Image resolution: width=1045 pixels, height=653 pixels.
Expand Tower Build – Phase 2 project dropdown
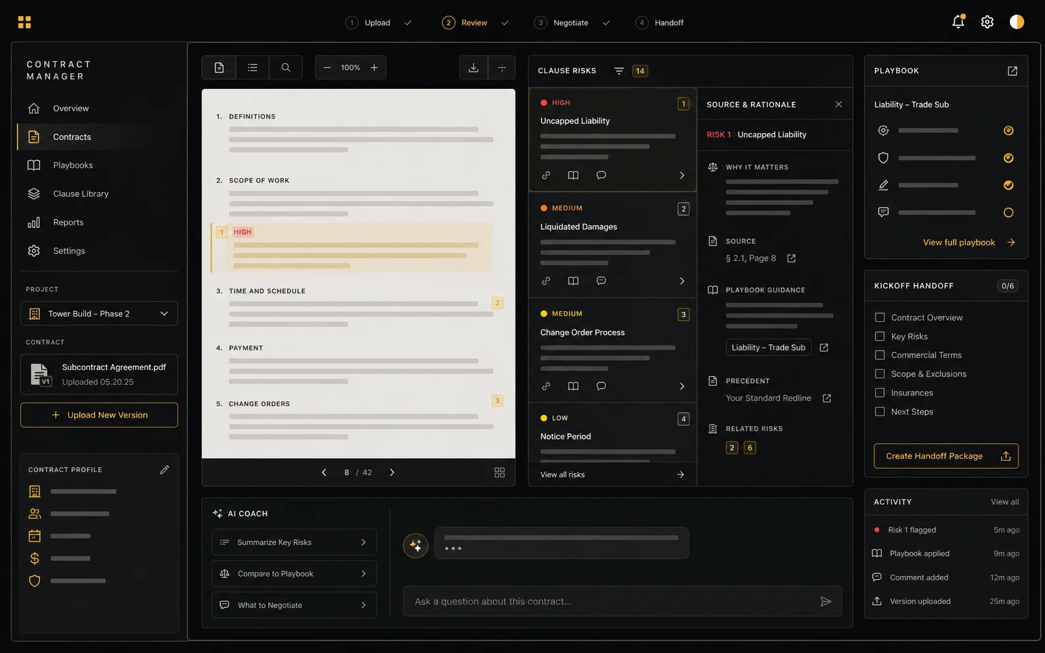click(99, 313)
